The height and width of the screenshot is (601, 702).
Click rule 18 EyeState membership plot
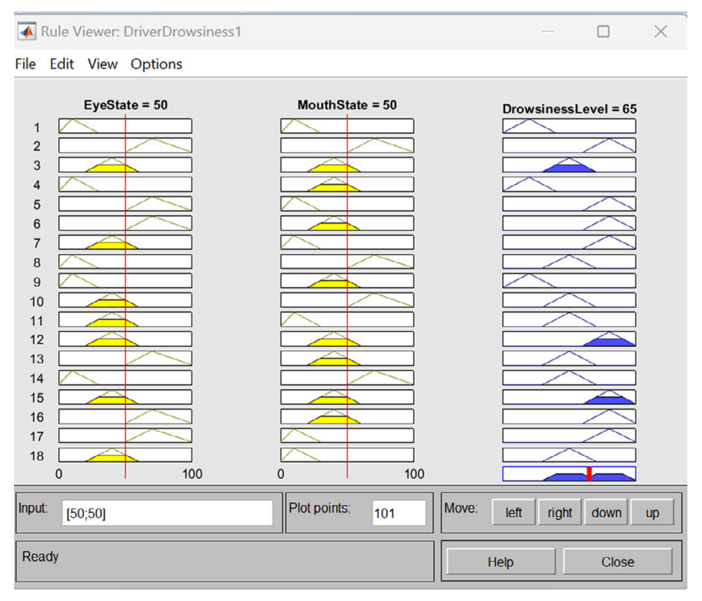click(x=125, y=455)
